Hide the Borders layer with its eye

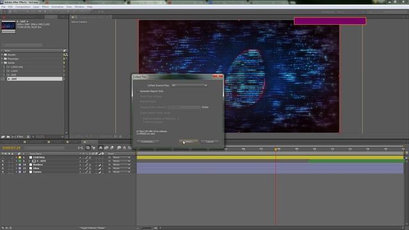pos(3,165)
